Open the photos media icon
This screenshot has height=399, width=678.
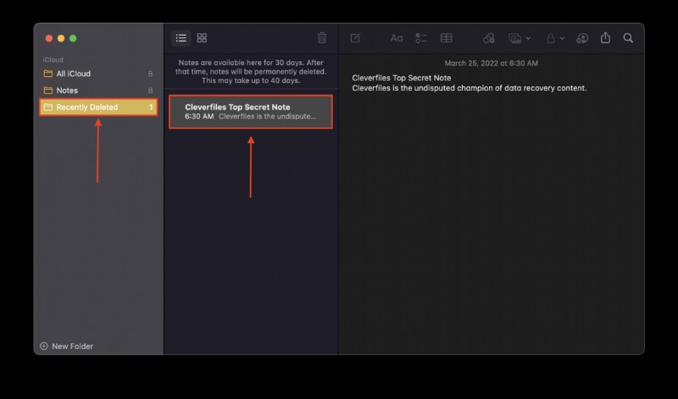(x=514, y=38)
